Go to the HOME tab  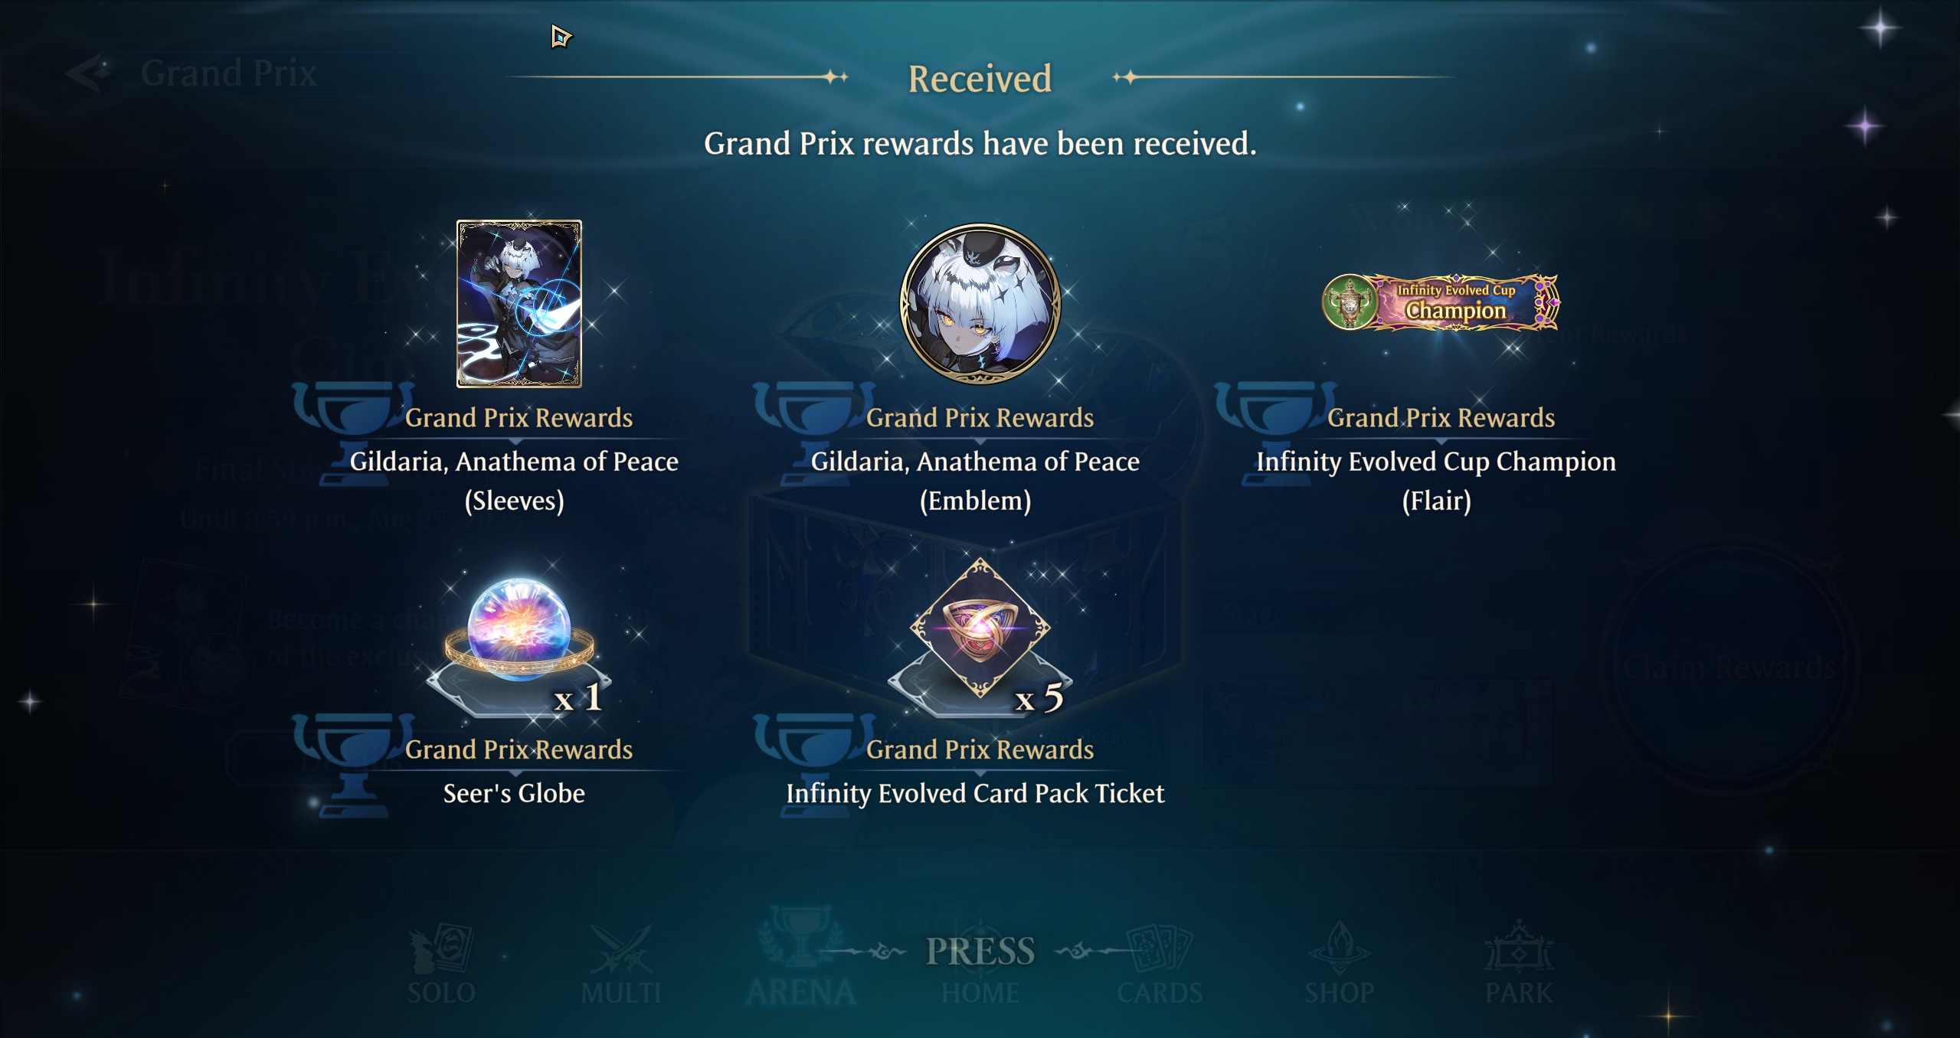(980, 993)
